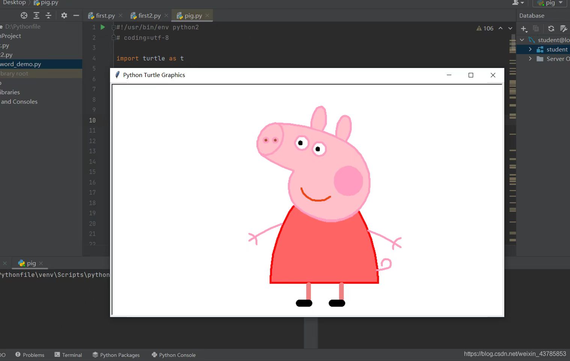Viewport: 570px width, 361px height.
Task: Click the python path output in Run console
Action: [x=55, y=275]
